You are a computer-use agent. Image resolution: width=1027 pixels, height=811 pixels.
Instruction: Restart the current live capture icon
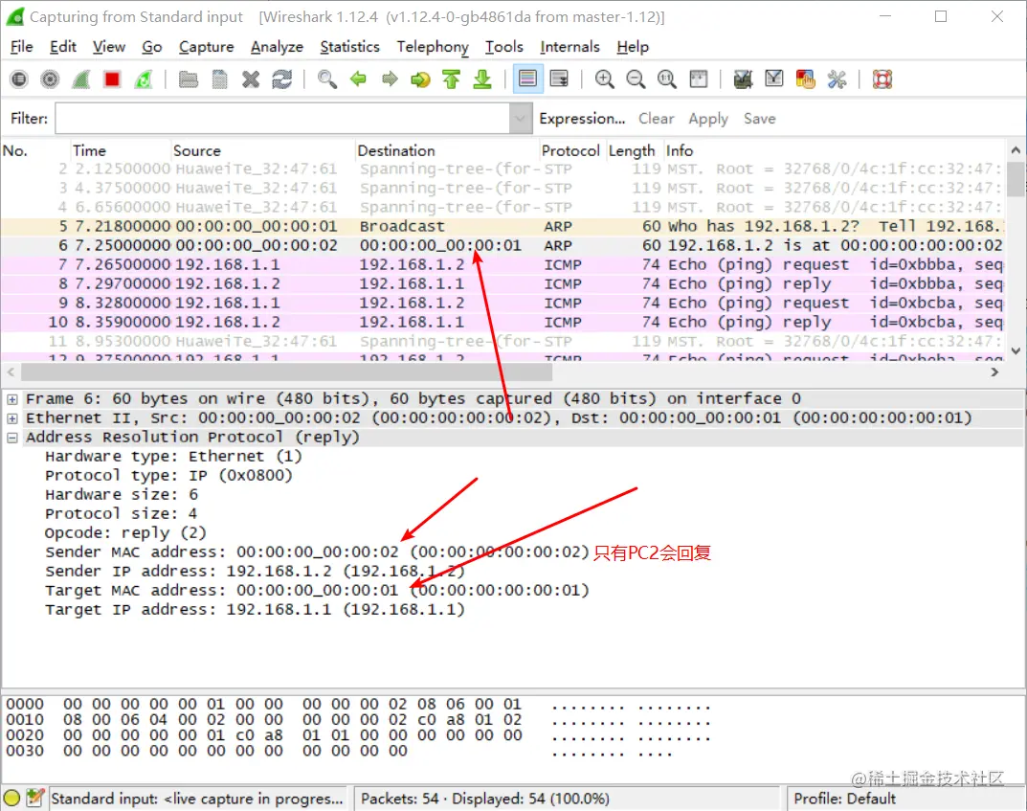click(x=144, y=79)
